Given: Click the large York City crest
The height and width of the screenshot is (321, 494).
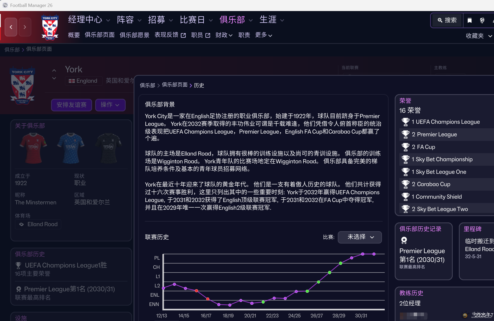Looking at the screenshot, I should [x=22, y=85].
